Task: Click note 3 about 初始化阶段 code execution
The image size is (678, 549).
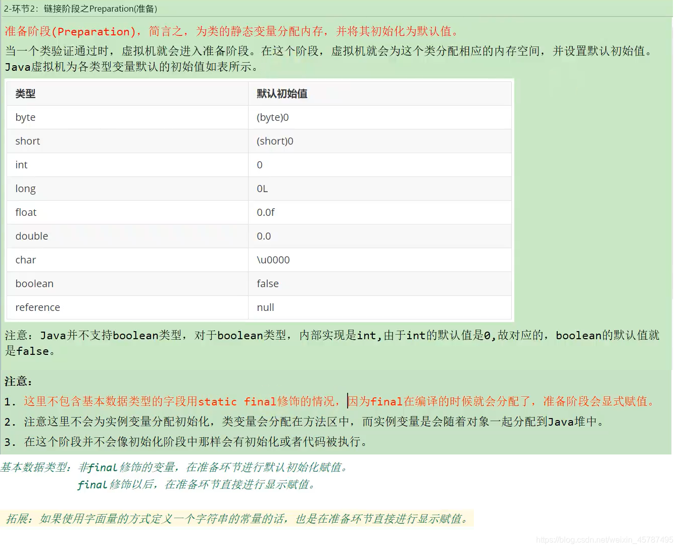Action: pyautogui.click(x=186, y=442)
